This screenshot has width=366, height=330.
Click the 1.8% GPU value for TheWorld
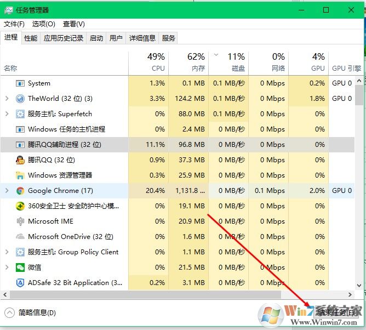(x=317, y=99)
